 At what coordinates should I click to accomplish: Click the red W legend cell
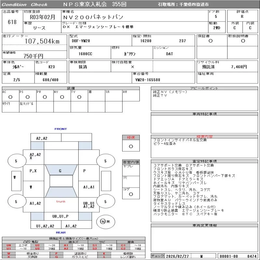click(9, 253)
